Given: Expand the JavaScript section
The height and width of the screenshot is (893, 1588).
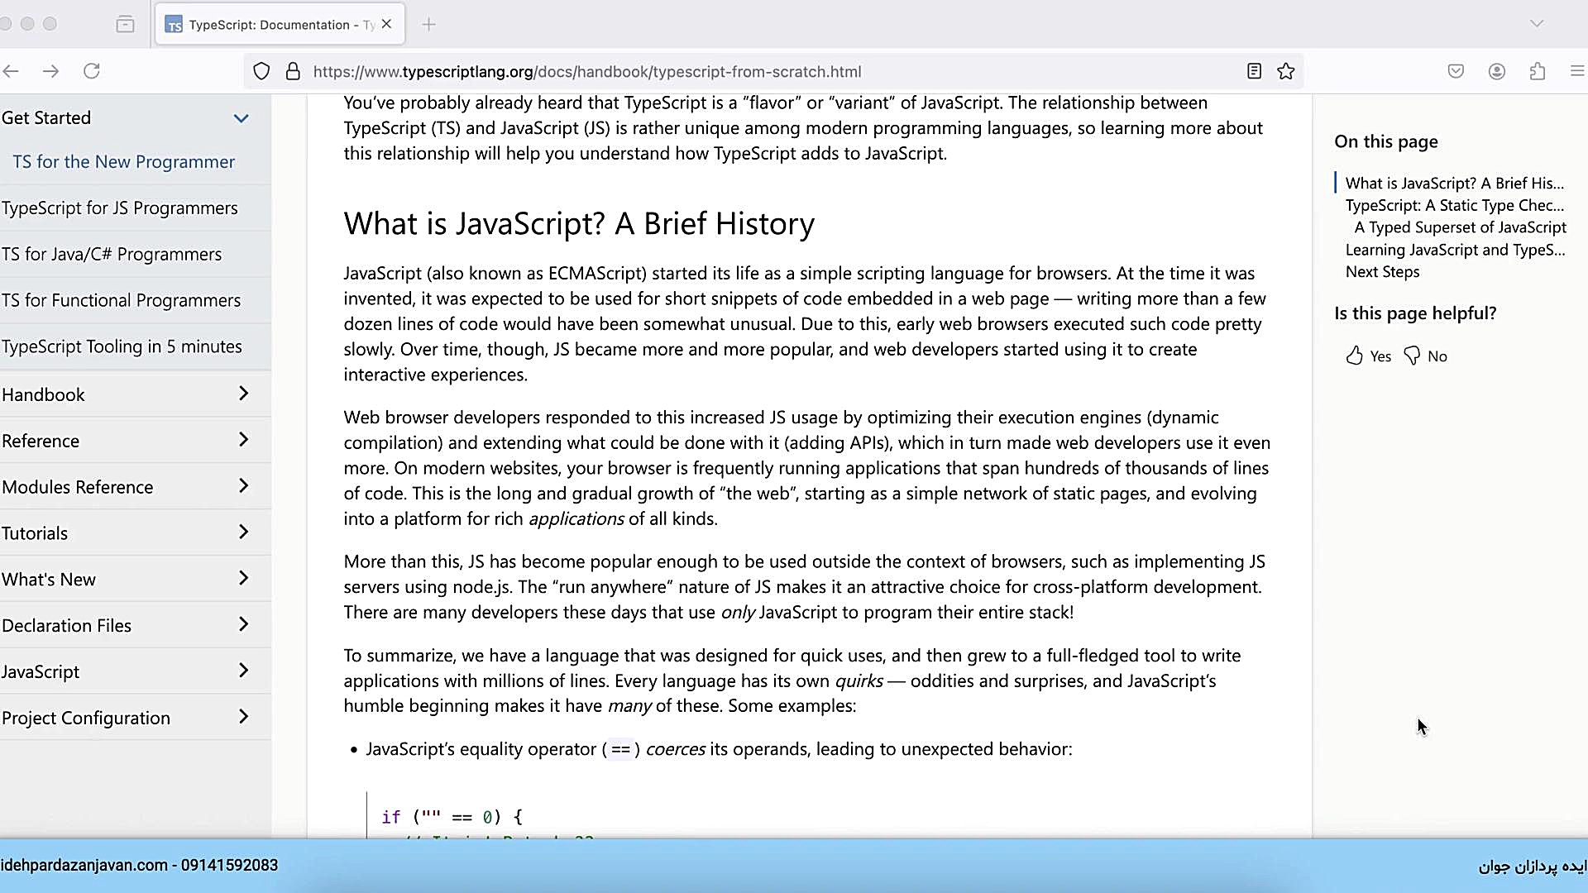Looking at the screenshot, I should [x=136, y=671].
